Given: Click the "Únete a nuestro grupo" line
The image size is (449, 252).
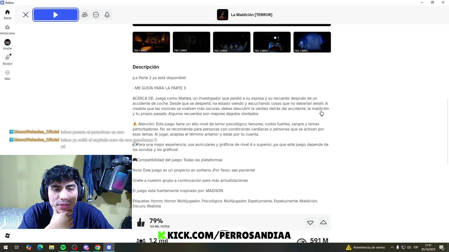Looking at the screenshot, I should click(x=190, y=181).
